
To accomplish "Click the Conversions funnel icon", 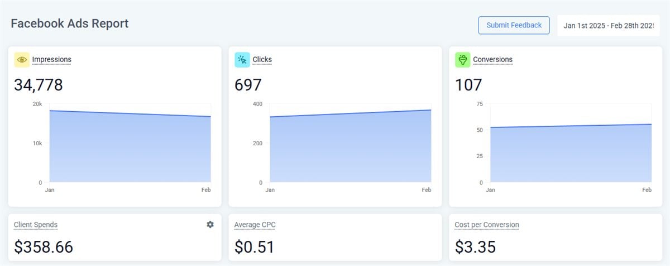I will tap(463, 60).
